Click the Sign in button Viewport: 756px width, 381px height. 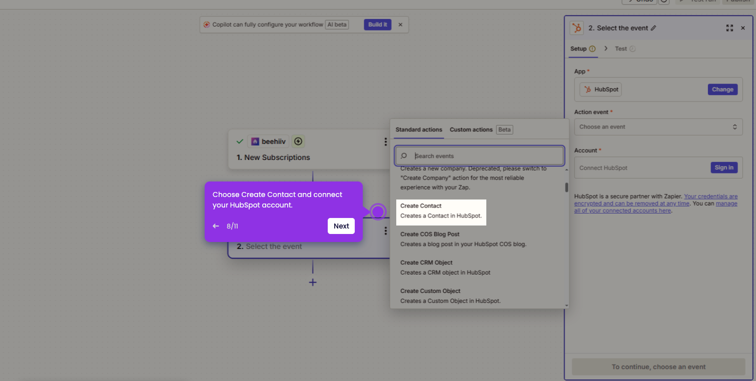point(724,167)
